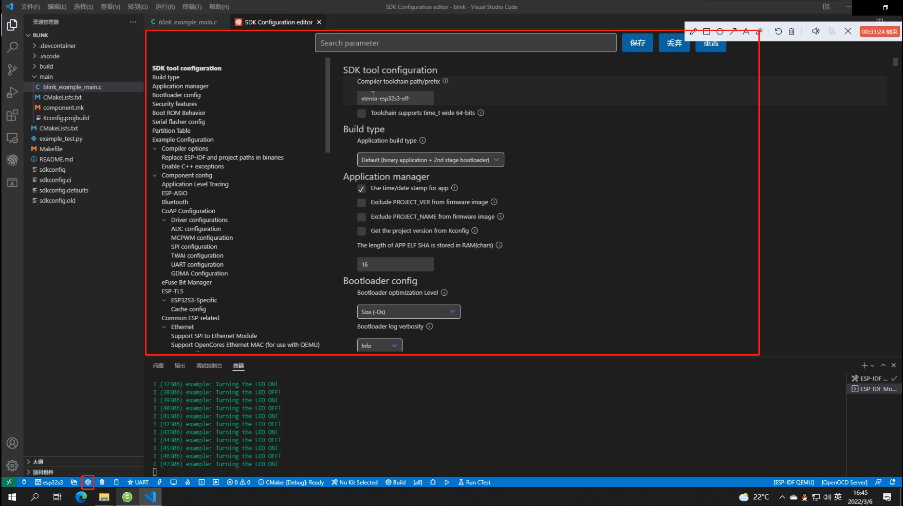
Task: Close the SDK Configuration editor tab
Action: (x=319, y=22)
